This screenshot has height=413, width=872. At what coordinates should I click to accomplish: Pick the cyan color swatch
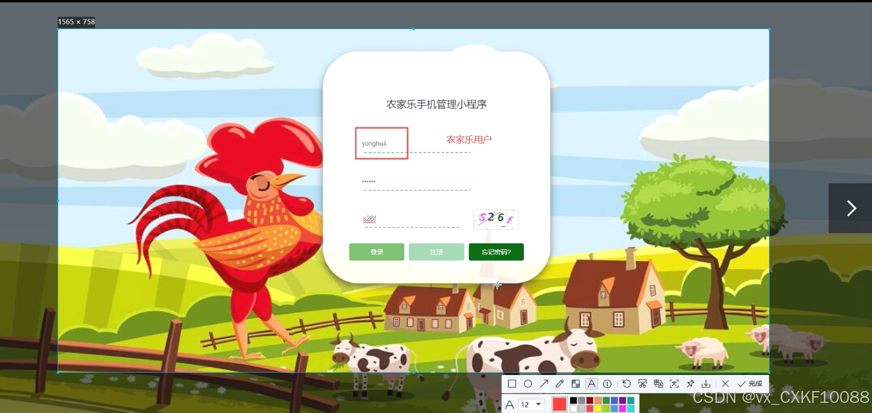point(631,409)
